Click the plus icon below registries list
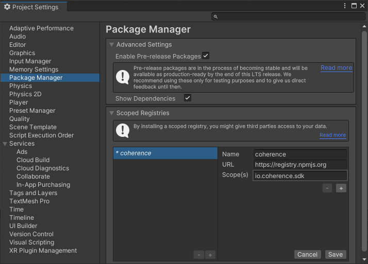Image resolution: width=368 pixels, height=264 pixels. click(x=210, y=255)
